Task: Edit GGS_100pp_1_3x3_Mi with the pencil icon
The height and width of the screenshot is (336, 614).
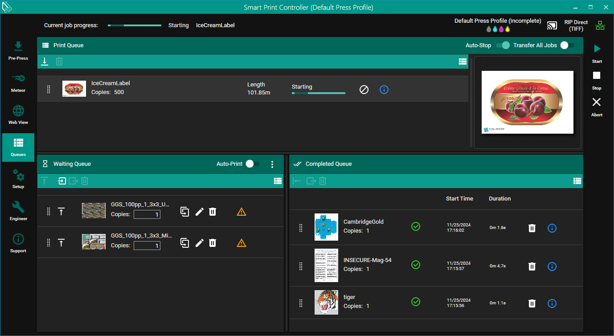Action: 199,243
